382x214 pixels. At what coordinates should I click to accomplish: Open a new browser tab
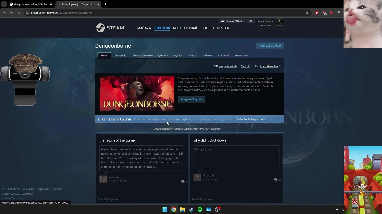[105, 4]
